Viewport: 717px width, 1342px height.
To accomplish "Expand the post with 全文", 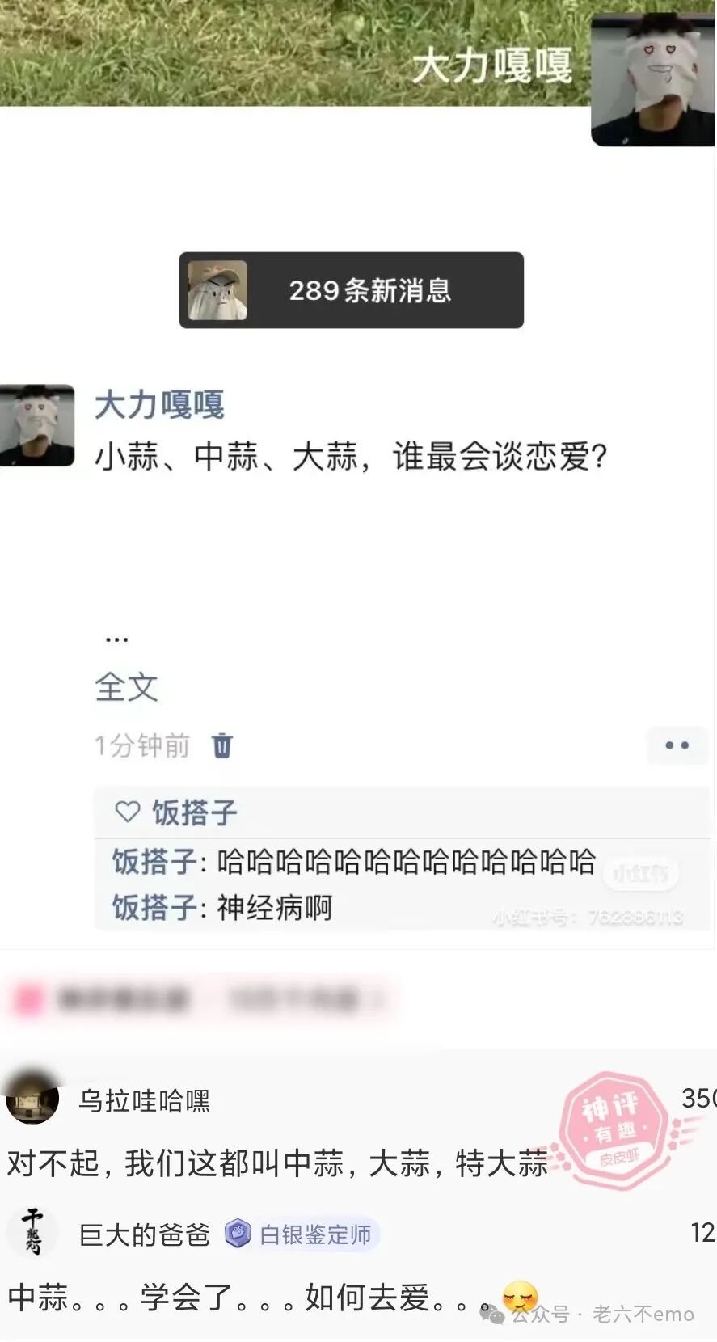I will pos(126,687).
